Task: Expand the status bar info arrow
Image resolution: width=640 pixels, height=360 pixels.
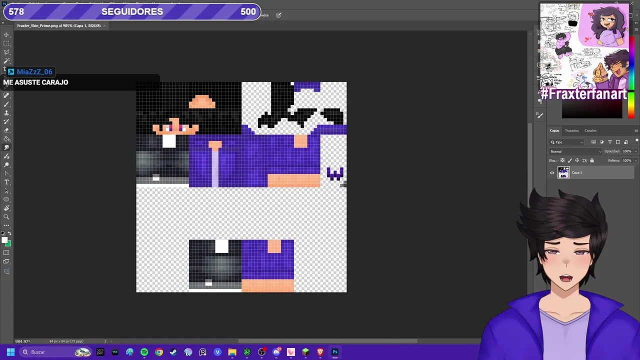Action: click(x=105, y=341)
